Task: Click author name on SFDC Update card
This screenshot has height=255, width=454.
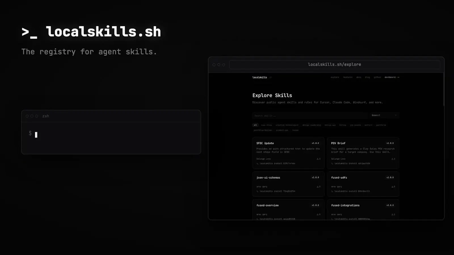Action: tap(263, 159)
